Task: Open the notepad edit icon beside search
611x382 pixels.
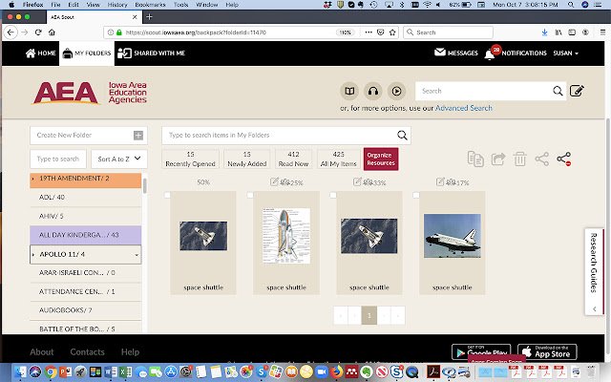Action: click(577, 91)
